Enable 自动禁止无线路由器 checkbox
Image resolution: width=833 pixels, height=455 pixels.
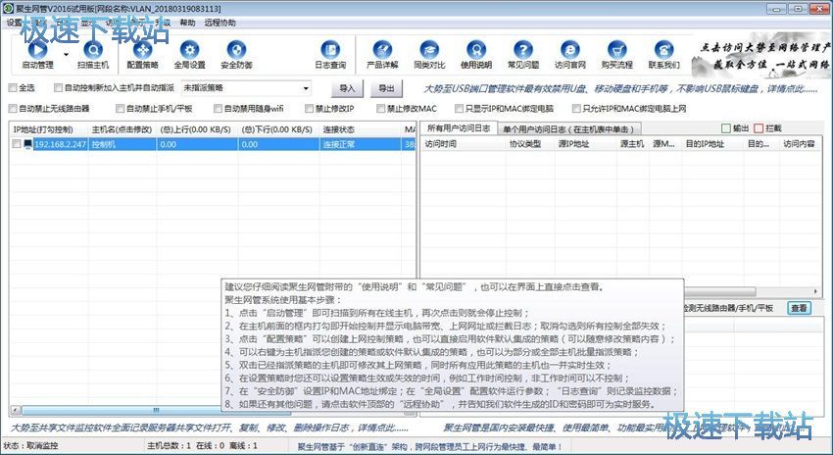coord(13,109)
